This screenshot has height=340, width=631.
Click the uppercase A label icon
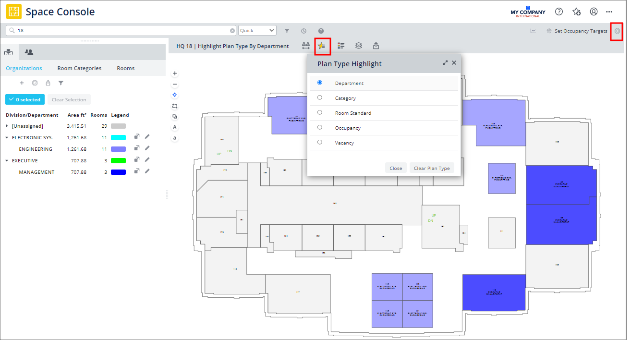click(x=174, y=127)
